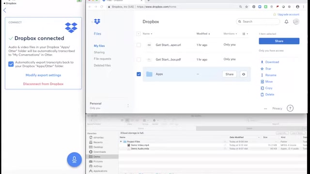Uncheck the Apps folder checkbox

click(139, 74)
